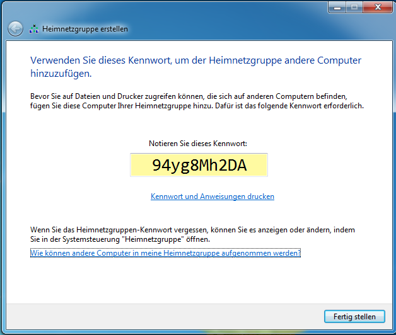The height and width of the screenshot is (335, 396).
Task: Close the Heimnetzgruppe erstellen window
Action: [x=378, y=7]
